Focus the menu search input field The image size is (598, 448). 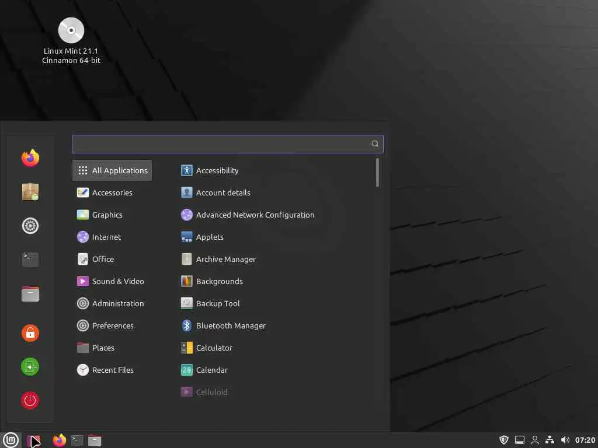(228, 143)
